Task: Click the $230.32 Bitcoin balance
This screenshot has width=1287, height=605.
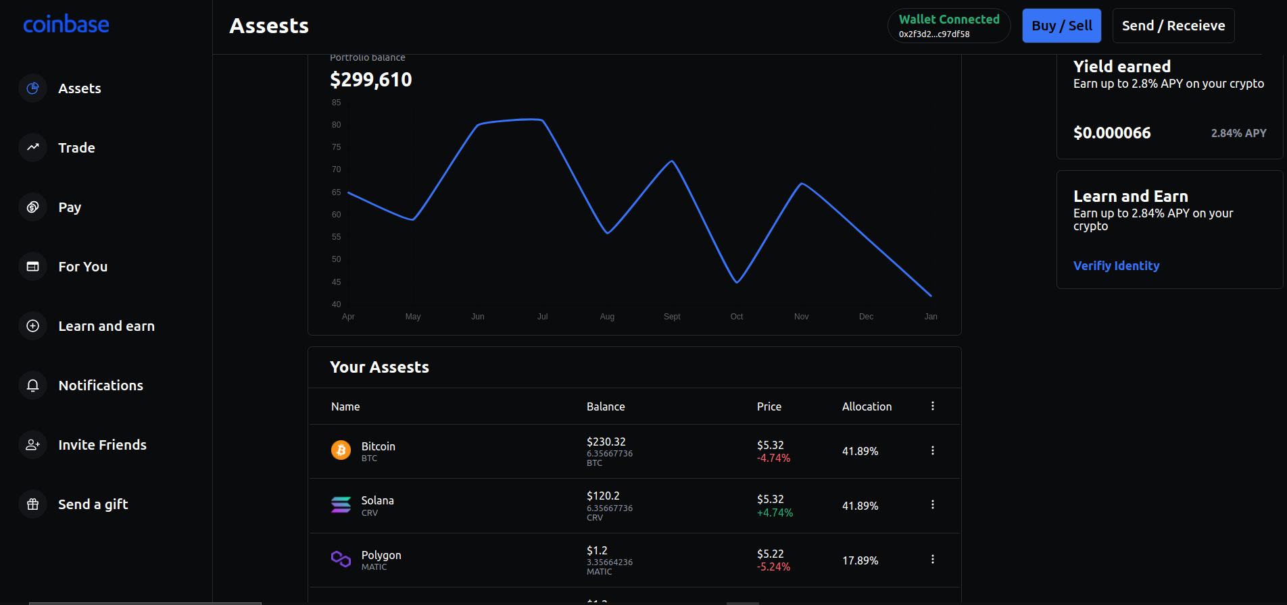Action: [606, 442]
